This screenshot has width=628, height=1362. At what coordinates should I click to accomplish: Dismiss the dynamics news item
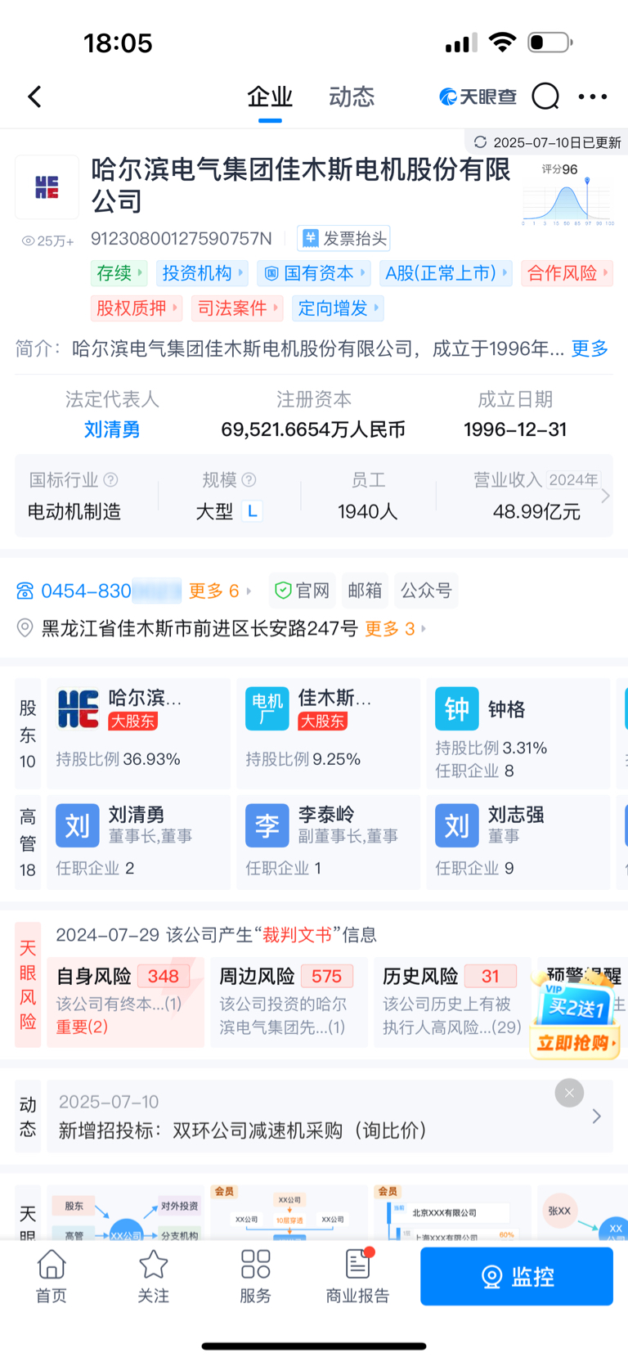click(569, 1093)
